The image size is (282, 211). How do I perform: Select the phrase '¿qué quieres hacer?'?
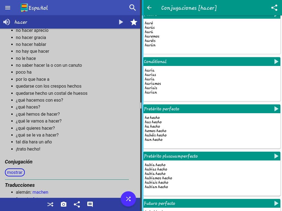coord(35,128)
